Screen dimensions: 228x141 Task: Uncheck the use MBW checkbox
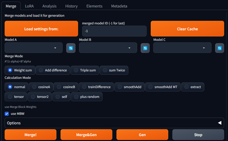point(7,114)
